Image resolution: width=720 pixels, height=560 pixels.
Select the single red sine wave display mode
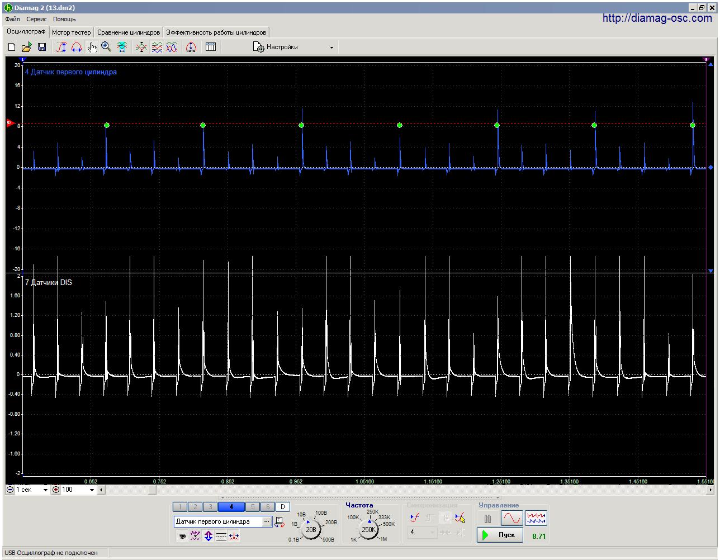click(512, 519)
